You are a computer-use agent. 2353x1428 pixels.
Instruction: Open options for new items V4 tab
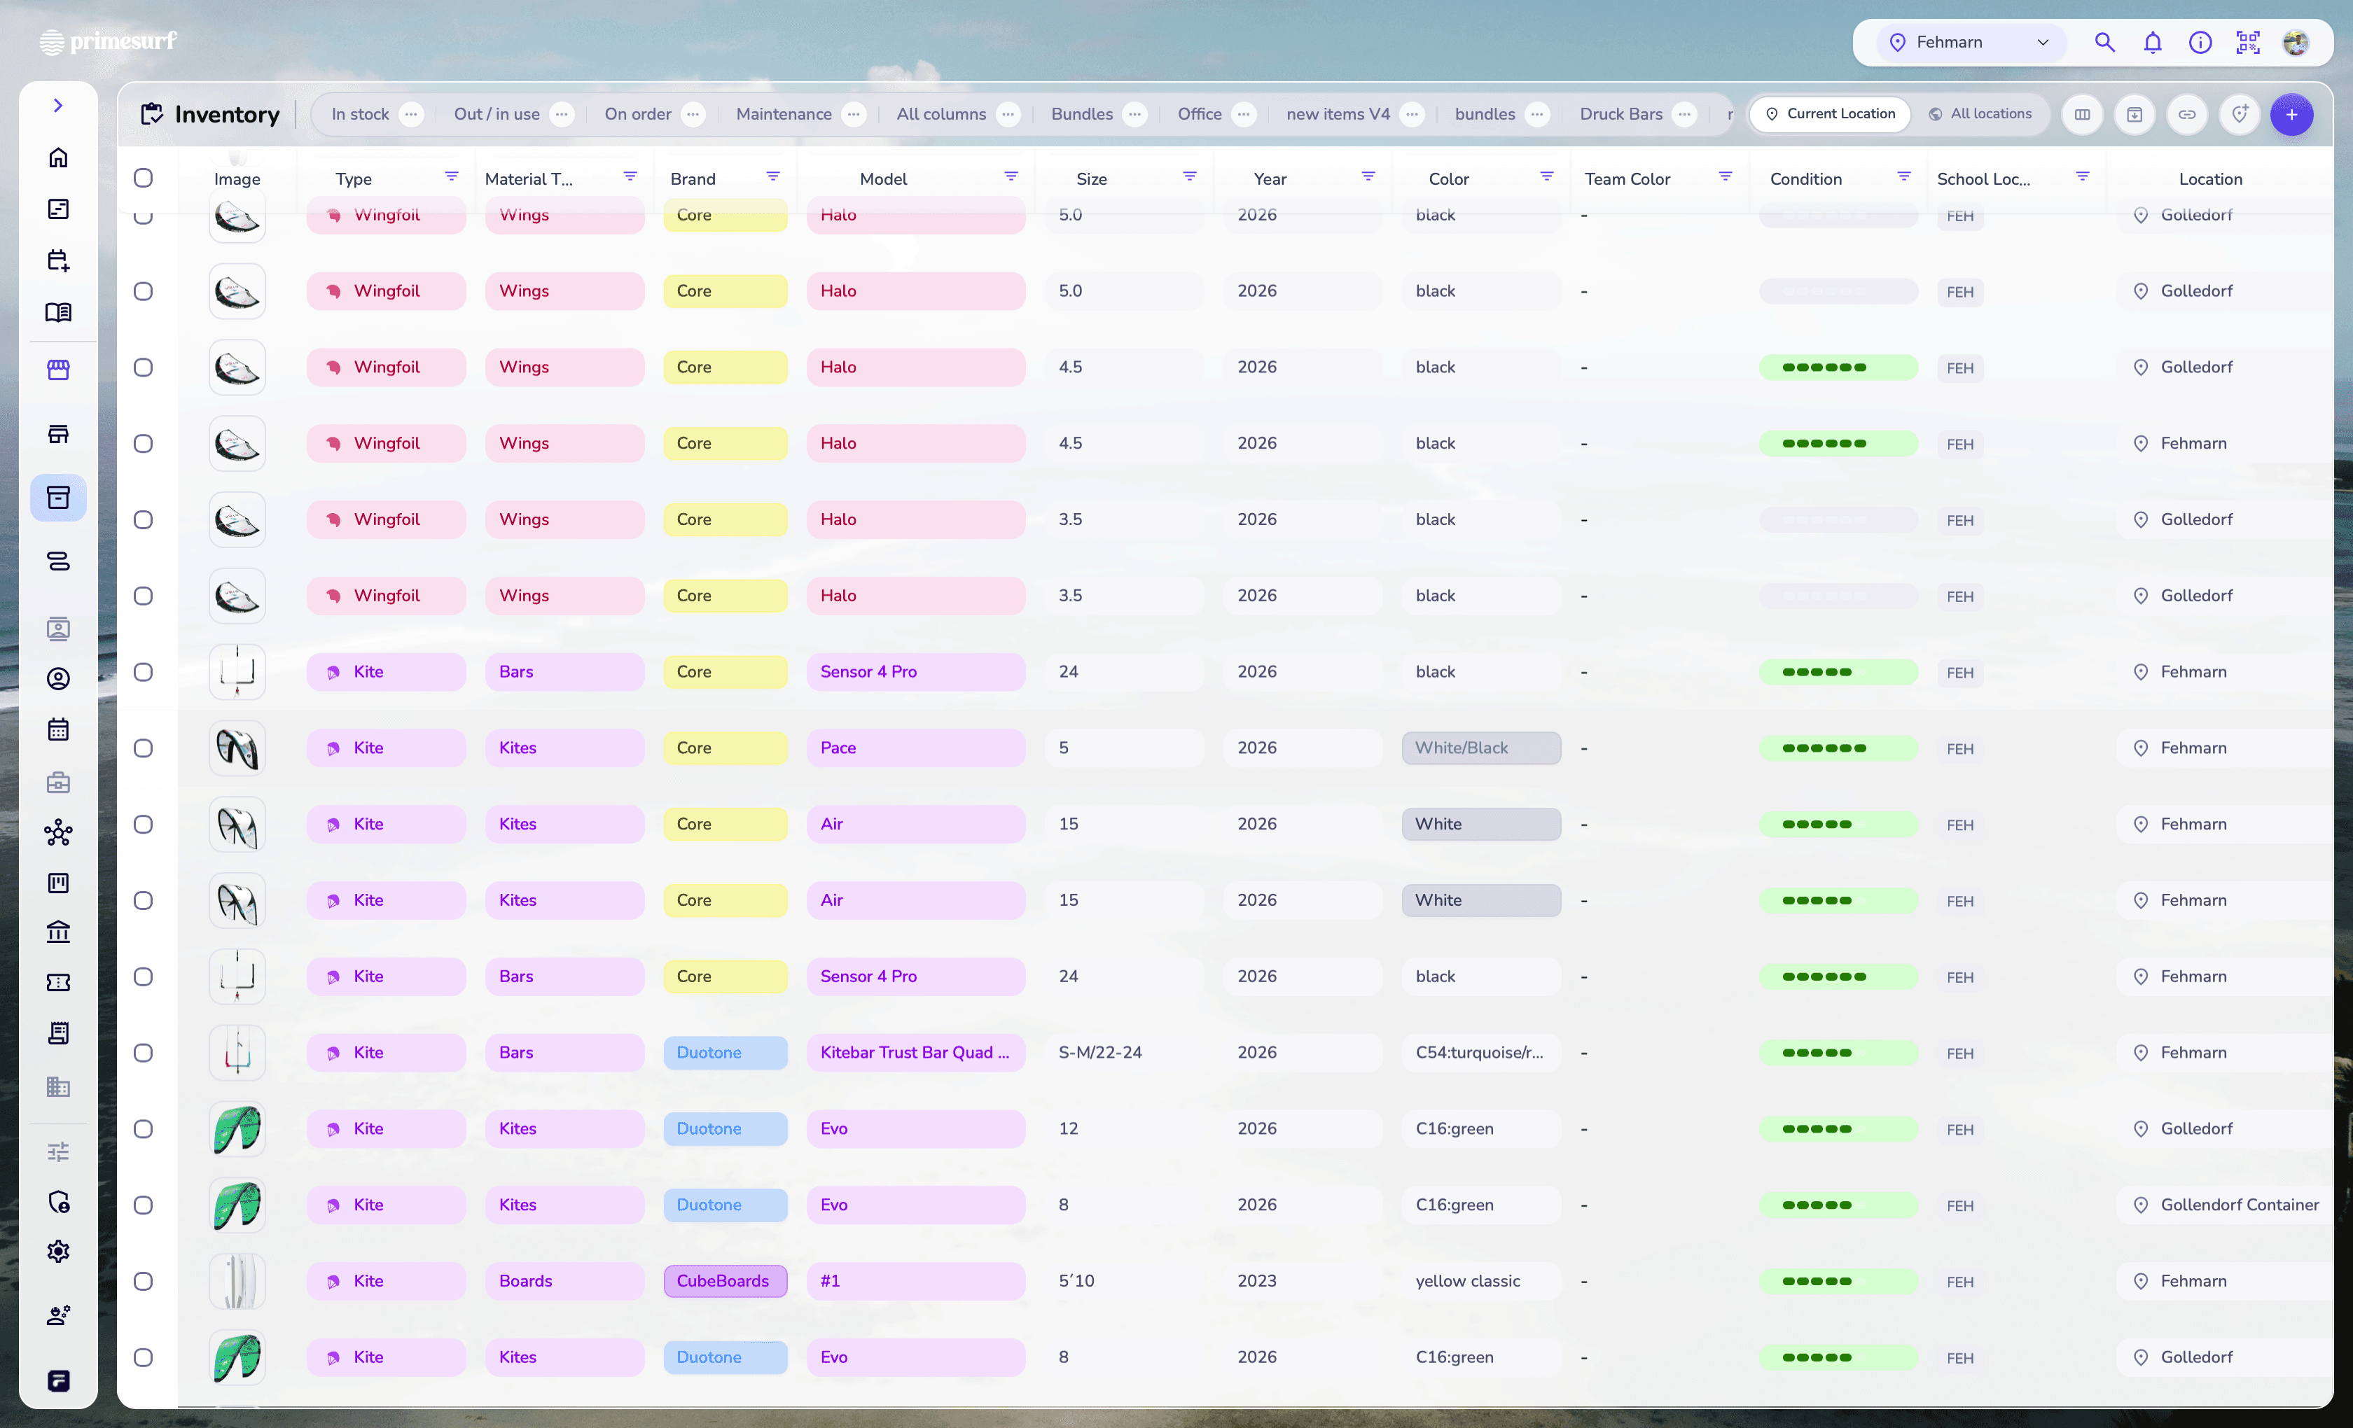coord(1411,115)
